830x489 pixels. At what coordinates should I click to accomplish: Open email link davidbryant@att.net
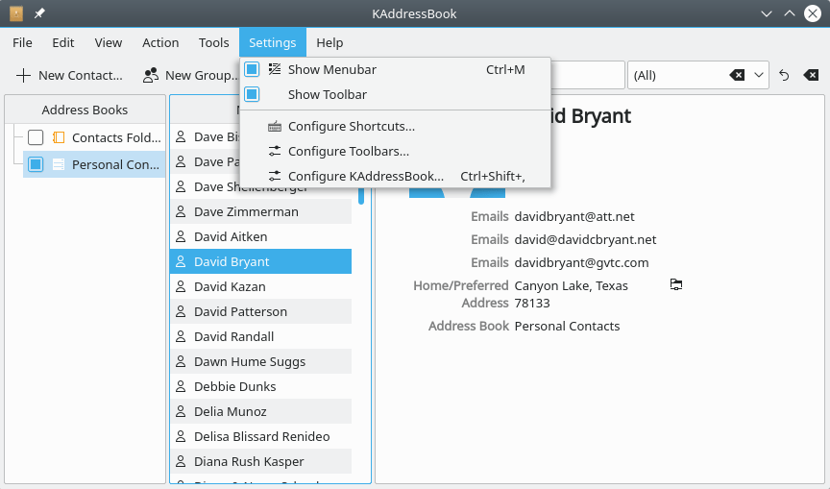tap(574, 216)
